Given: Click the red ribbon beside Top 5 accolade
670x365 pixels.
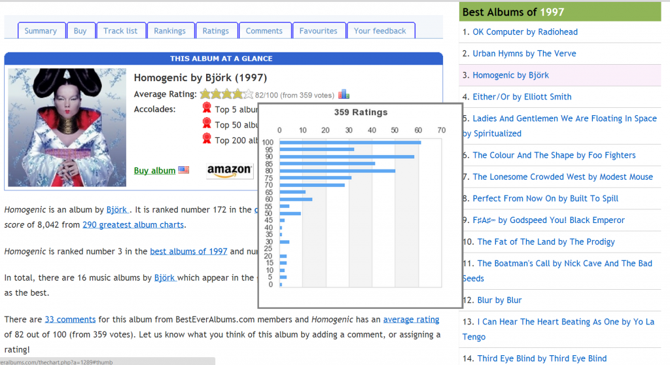Looking at the screenshot, I should pos(207,109).
